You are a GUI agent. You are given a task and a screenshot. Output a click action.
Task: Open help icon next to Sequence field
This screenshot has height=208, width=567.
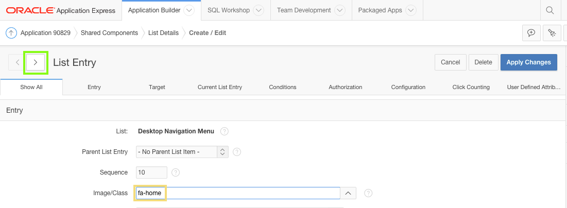click(176, 172)
